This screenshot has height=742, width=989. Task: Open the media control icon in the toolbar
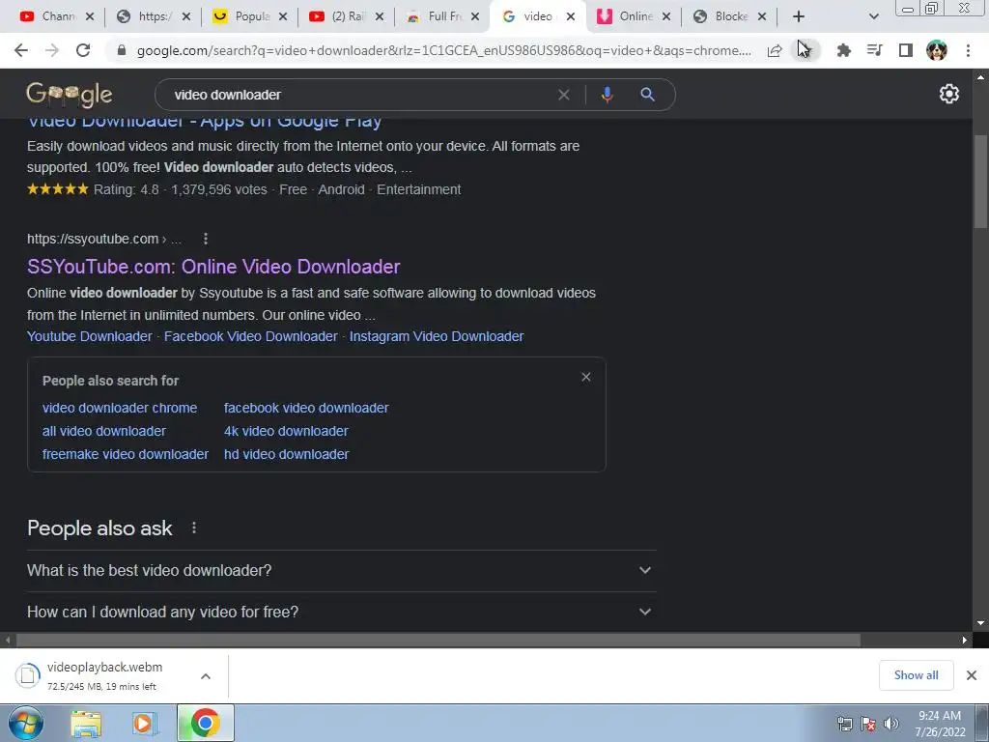[x=875, y=50]
